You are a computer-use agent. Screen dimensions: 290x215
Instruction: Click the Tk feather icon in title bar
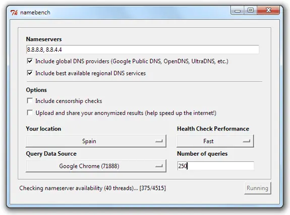(x=14, y=13)
